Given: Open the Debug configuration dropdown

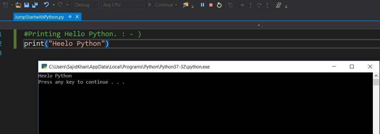Looking at the screenshot, I should pos(87,5).
